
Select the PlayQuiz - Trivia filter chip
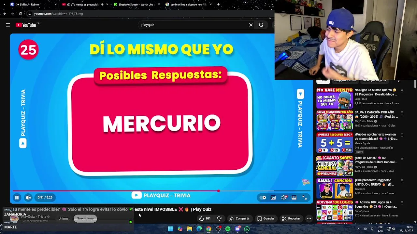[x=345, y=81]
